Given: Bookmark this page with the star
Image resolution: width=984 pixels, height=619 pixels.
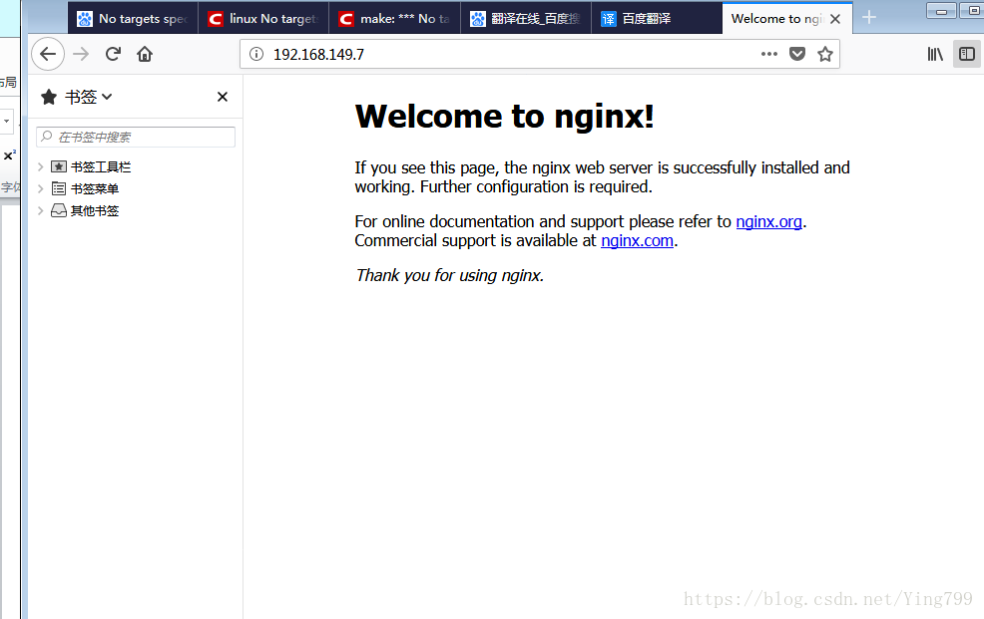Looking at the screenshot, I should coord(825,55).
